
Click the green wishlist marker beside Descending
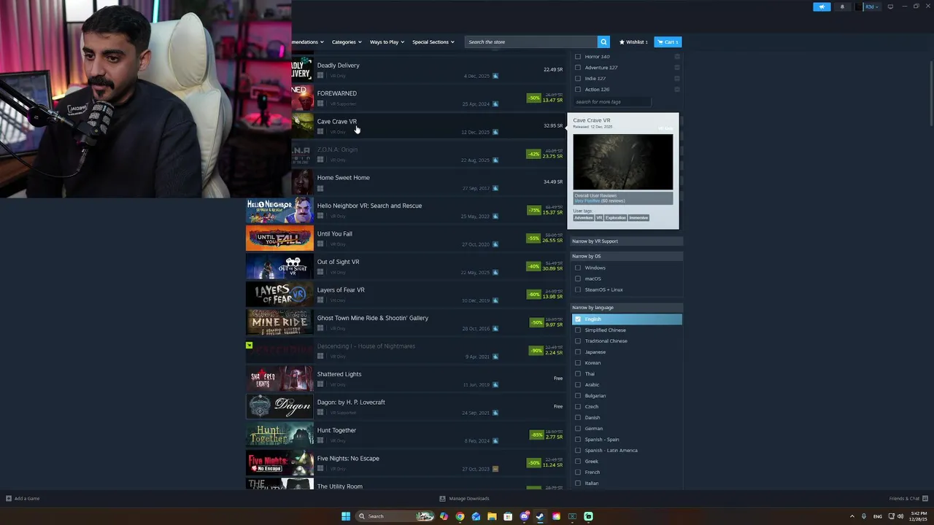click(249, 345)
